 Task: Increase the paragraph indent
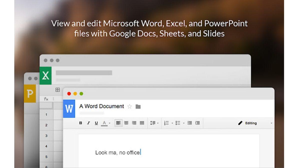coord(198,123)
